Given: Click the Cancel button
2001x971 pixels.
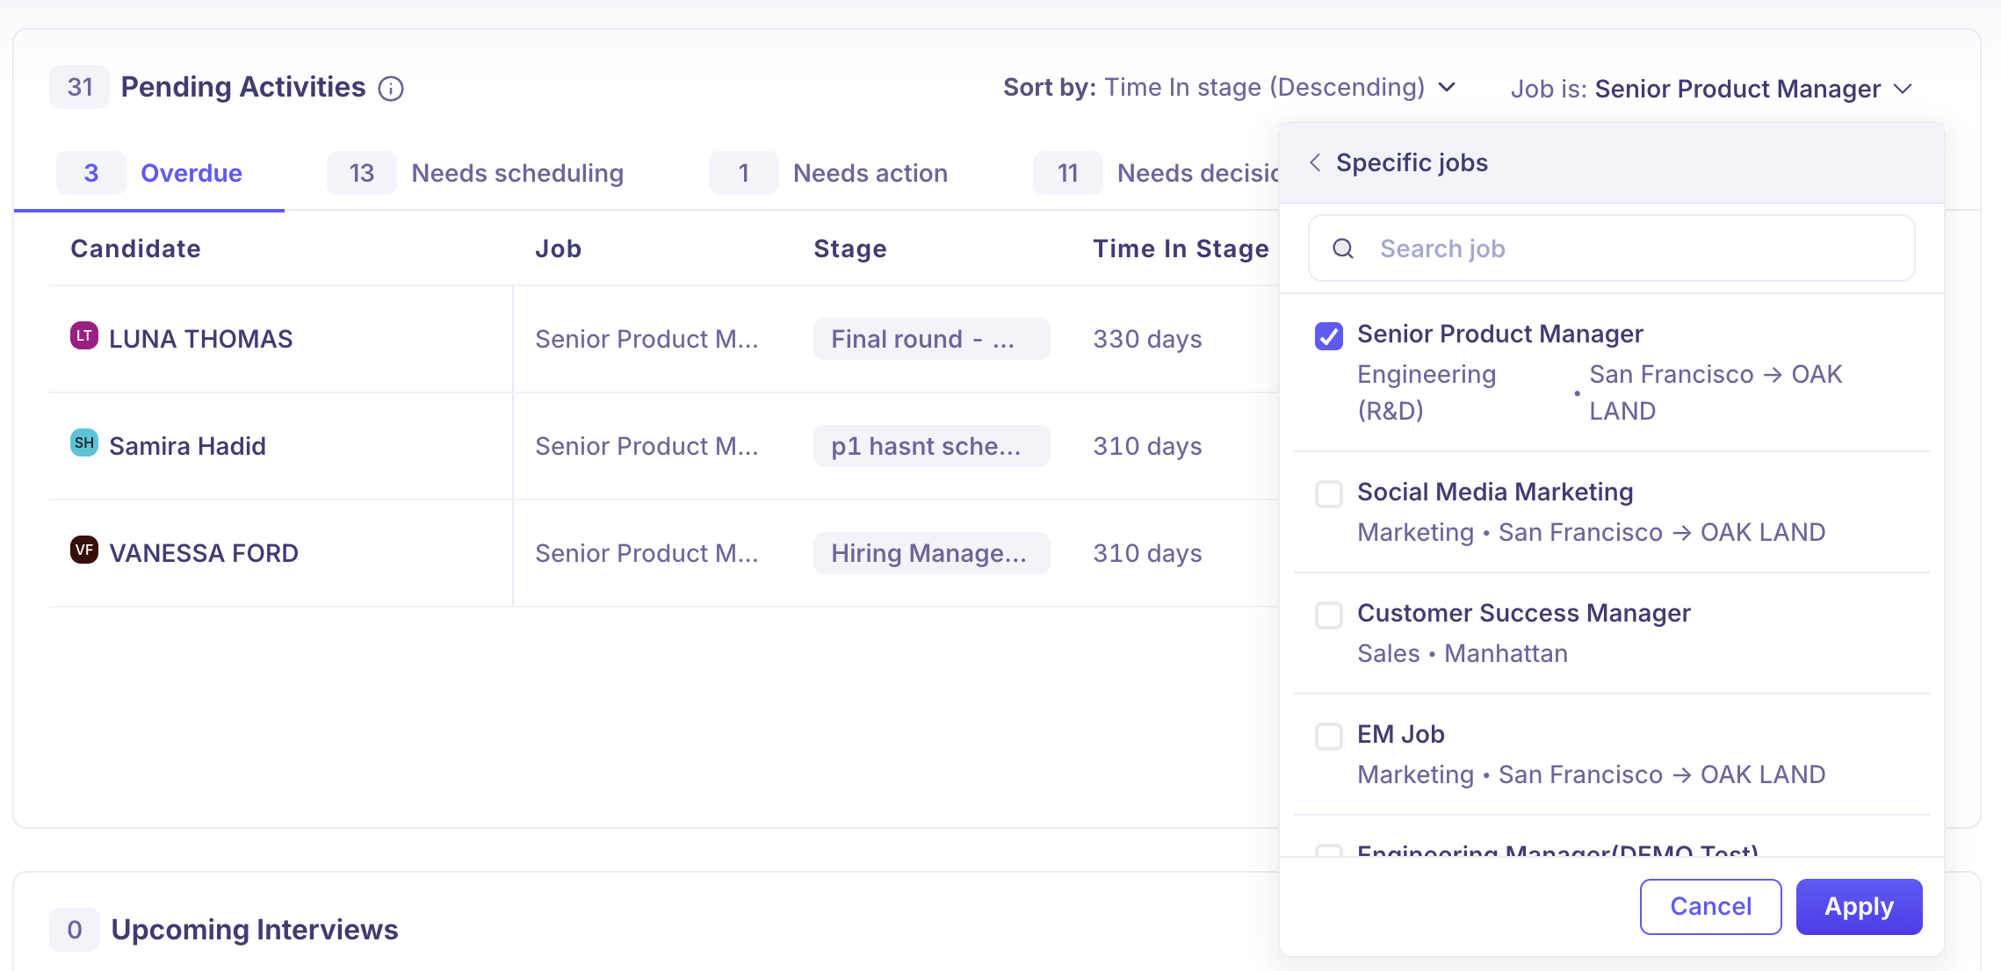Looking at the screenshot, I should (1710, 906).
